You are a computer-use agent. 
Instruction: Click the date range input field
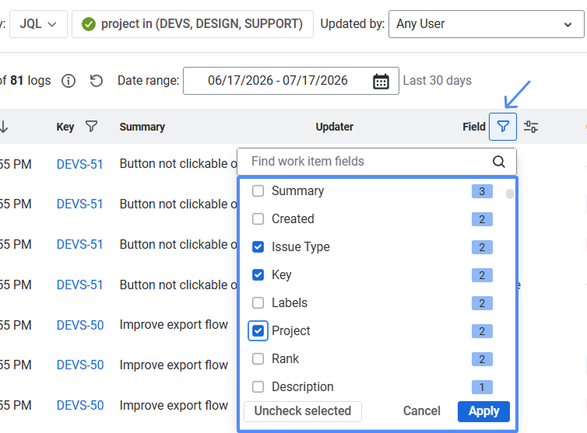(x=291, y=81)
